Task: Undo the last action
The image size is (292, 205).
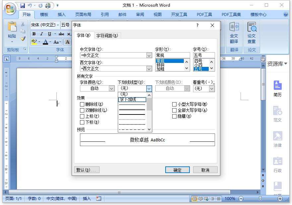Action: [x=30, y=5]
